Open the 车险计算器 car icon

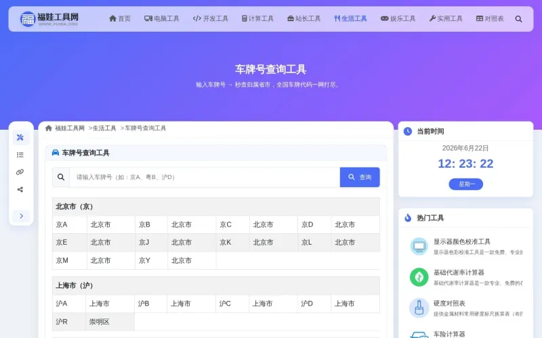(x=419, y=335)
